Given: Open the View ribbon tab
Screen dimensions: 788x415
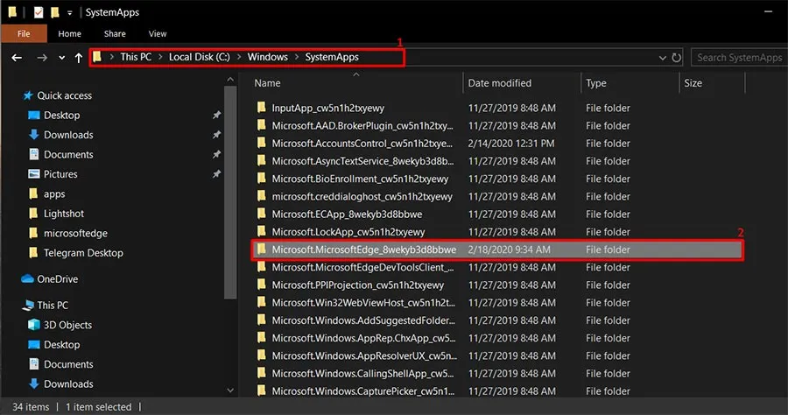Looking at the screenshot, I should tap(158, 33).
